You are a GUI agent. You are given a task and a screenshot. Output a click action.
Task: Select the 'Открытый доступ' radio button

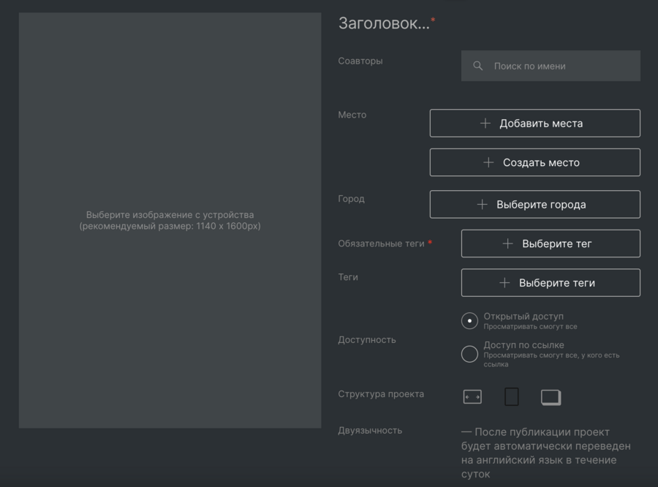[469, 321]
